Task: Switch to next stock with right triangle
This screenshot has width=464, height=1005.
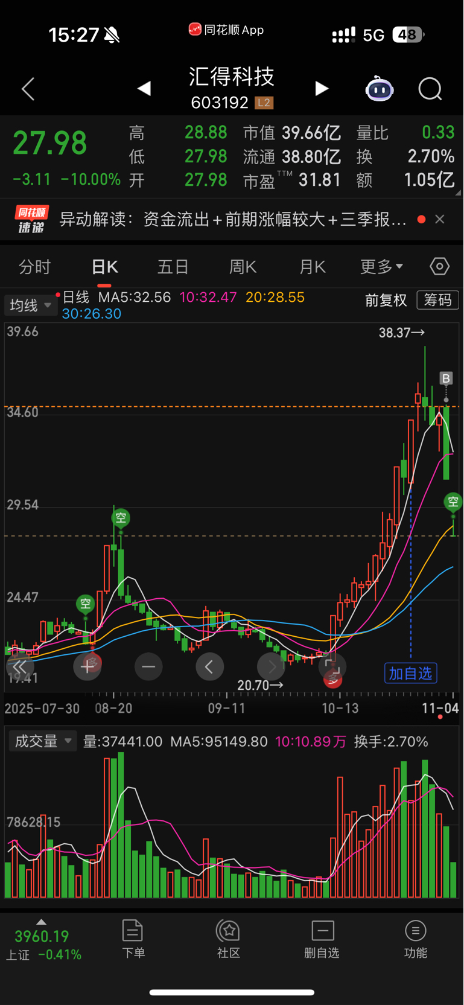Action: [322, 89]
